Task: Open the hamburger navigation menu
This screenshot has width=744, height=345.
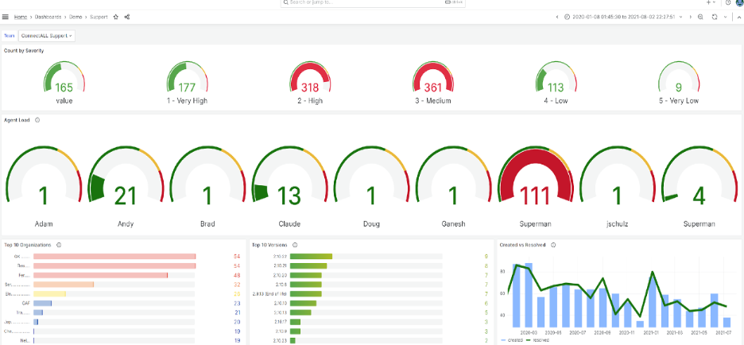Action: (6, 17)
